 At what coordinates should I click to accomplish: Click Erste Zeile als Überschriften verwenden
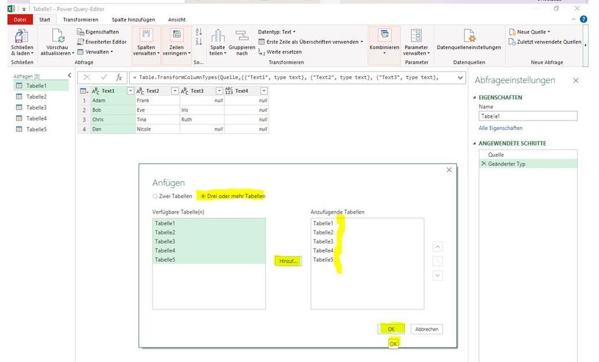click(311, 42)
